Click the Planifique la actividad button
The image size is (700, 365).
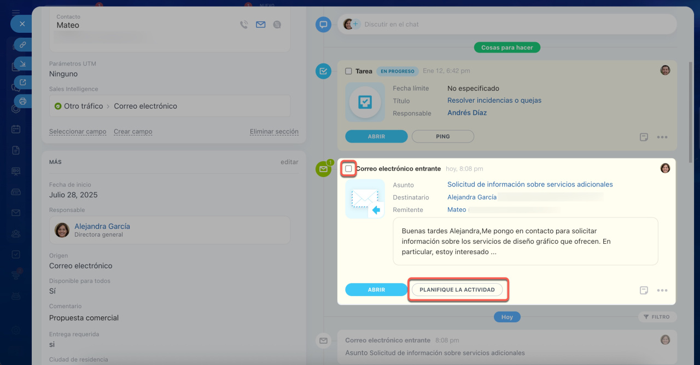(x=457, y=290)
